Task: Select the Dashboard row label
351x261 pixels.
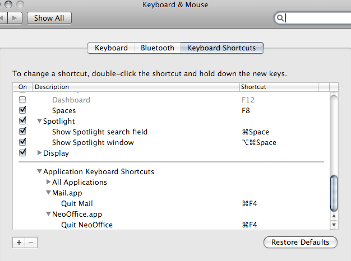Action: 71,100
